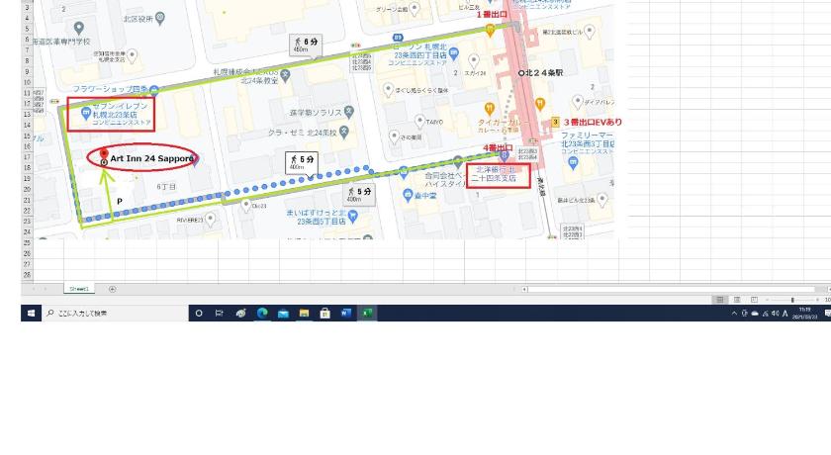The height and width of the screenshot is (455, 831).
Task: Select Normal view in status bar
Action: [720, 300]
